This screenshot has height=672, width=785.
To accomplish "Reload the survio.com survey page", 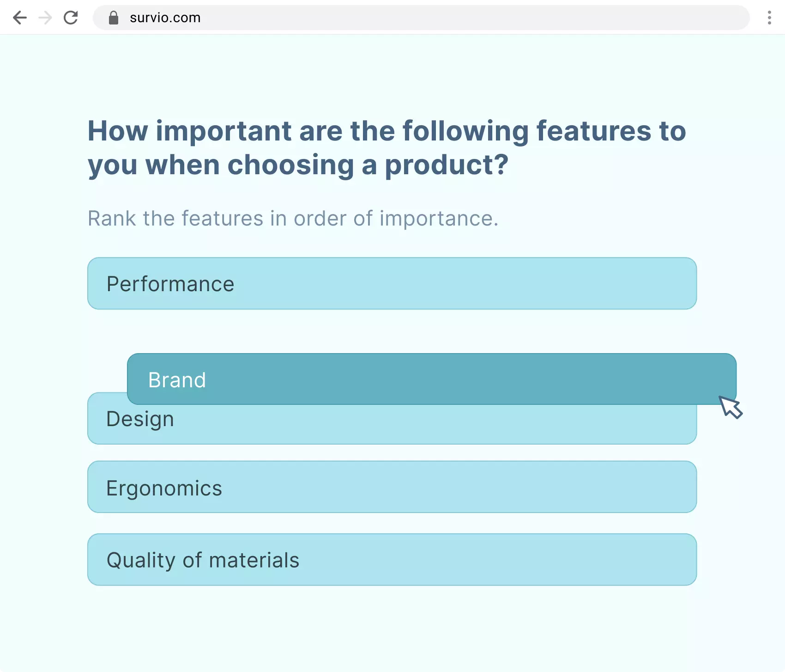I will click(x=71, y=18).
